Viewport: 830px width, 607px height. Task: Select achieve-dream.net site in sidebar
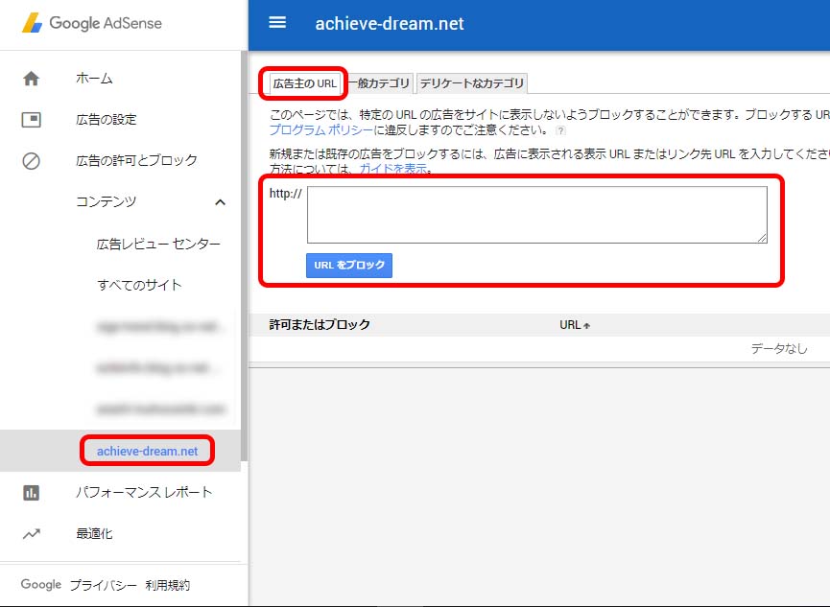147,451
